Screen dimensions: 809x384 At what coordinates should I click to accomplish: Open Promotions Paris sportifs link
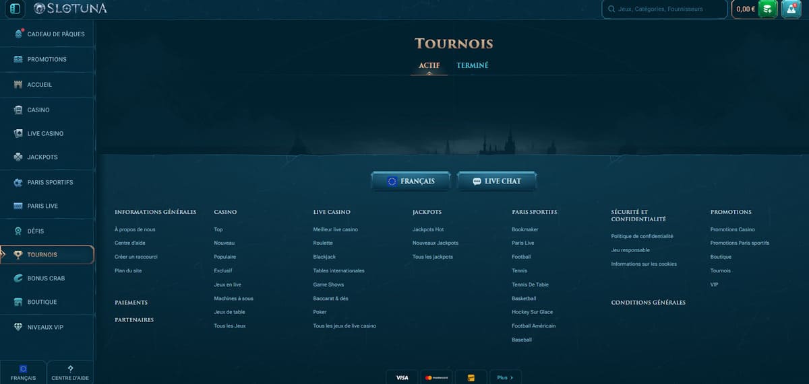click(x=740, y=243)
